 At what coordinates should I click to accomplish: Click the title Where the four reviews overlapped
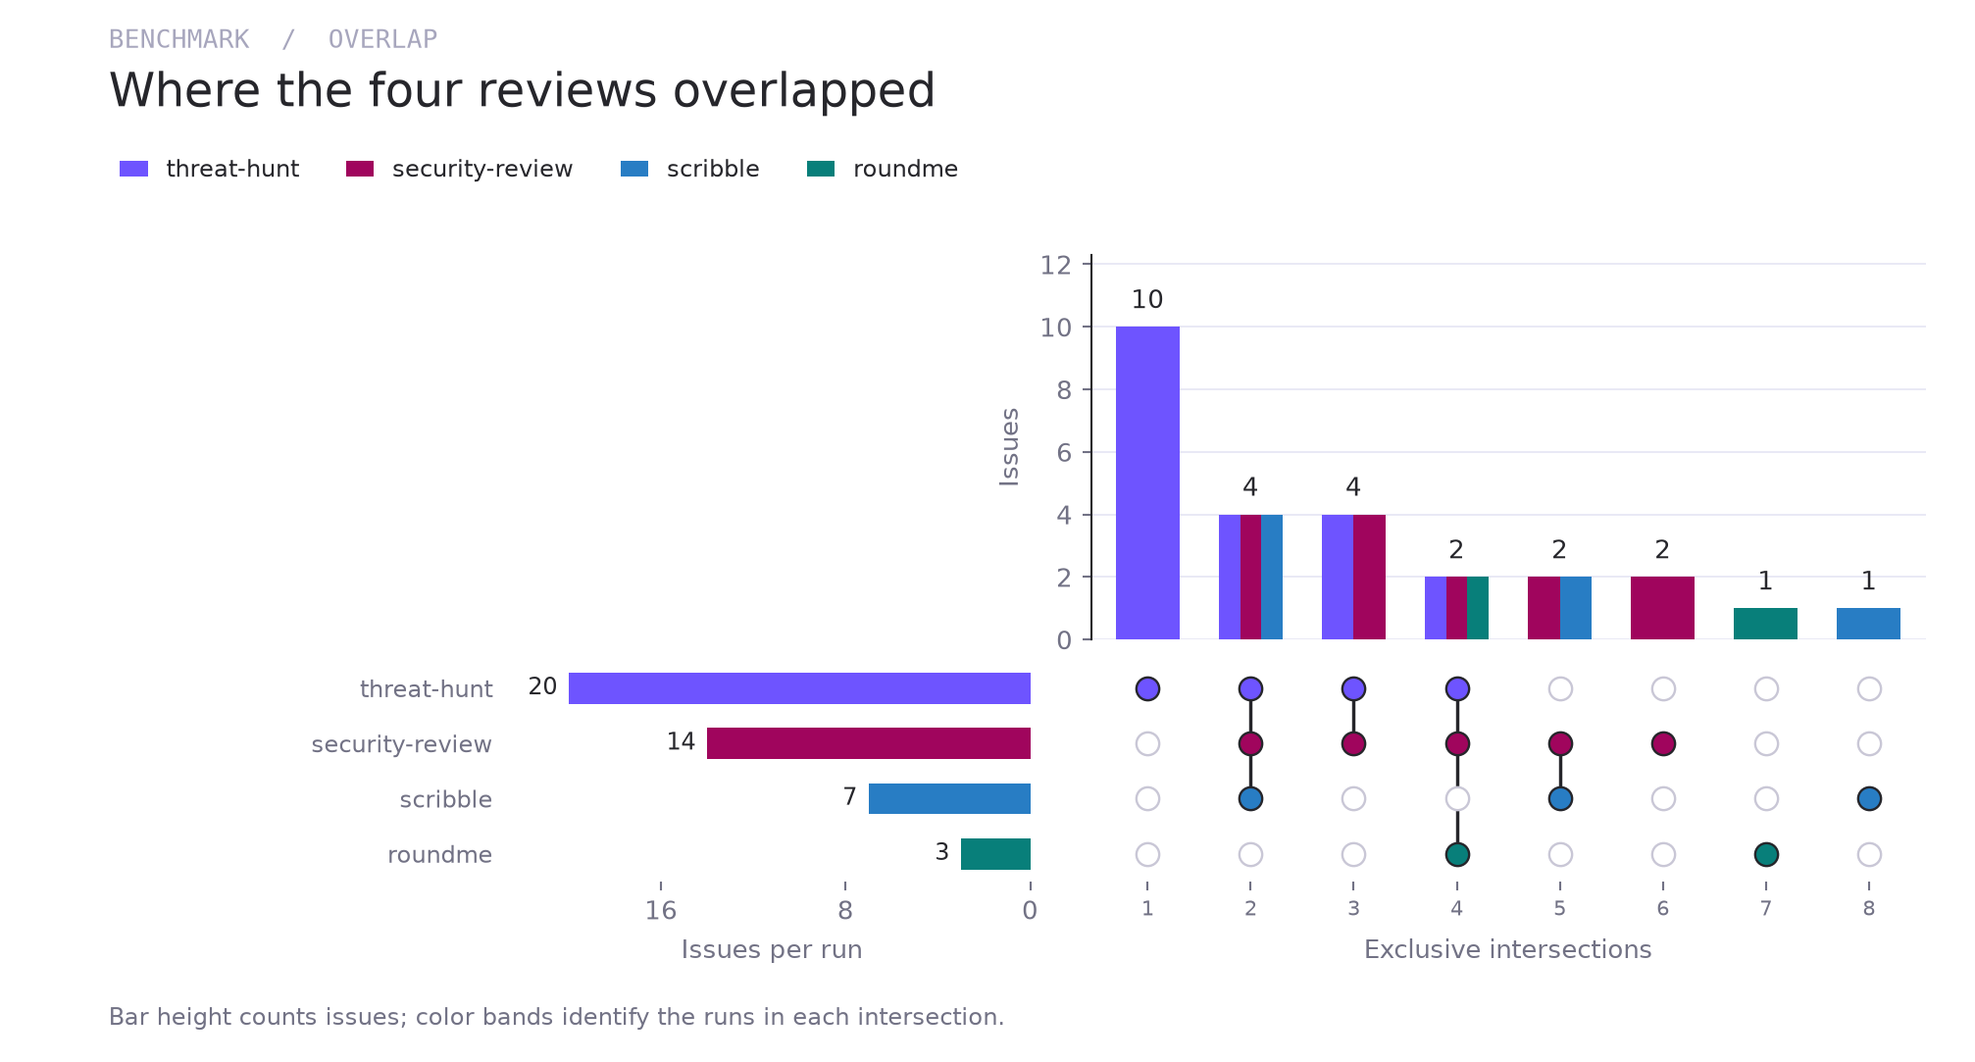pos(523,90)
